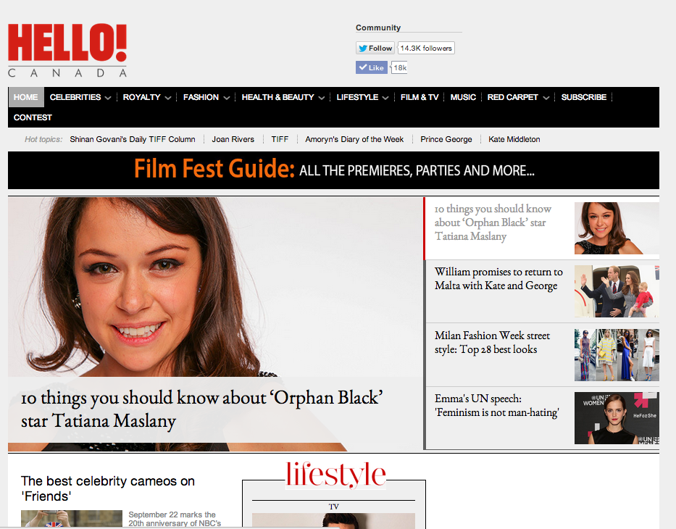Screen dimensions: 676x529
Task: Click the SUBSCRIBE nav link
Action: [x=584, y=97]
